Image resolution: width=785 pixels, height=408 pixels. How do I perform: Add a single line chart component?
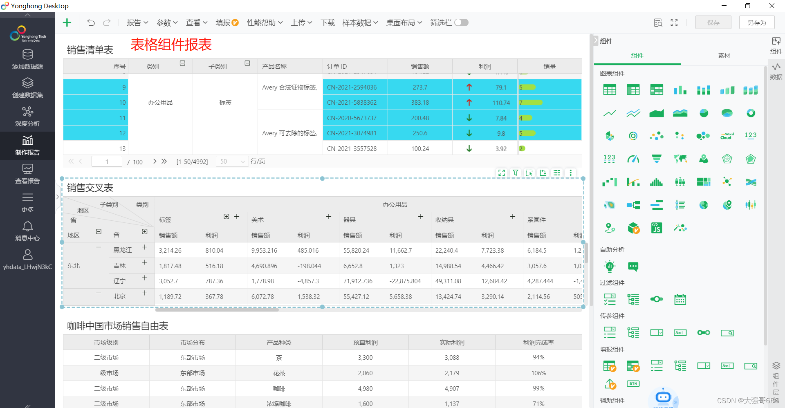coord(610,113)
